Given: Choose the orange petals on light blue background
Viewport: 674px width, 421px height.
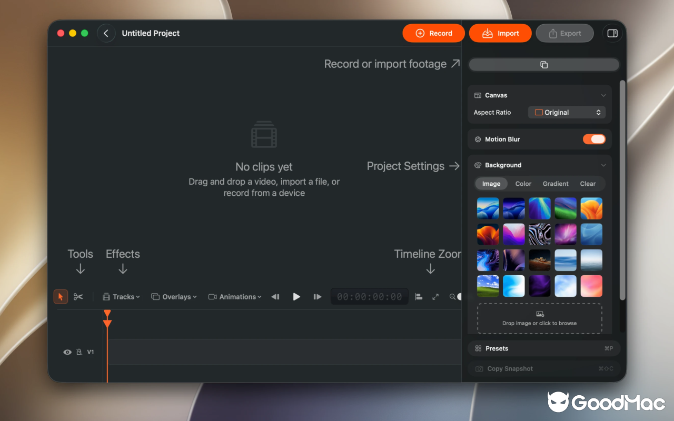Looking at the screenshot, I should coord(591,208).
